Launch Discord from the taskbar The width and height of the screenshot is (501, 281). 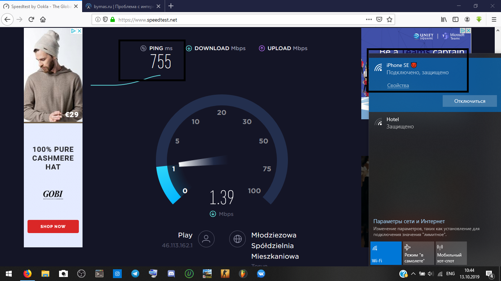pyautogui.click(x=171, y=273)
